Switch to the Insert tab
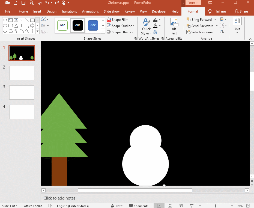Screen dimensions: 254x208 point(37,11)
